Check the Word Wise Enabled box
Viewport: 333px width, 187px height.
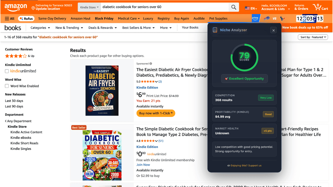[7, 86]
